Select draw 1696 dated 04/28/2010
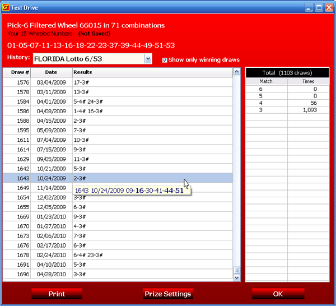This screenshot has width=336, height=306. [x=118, y=274]
